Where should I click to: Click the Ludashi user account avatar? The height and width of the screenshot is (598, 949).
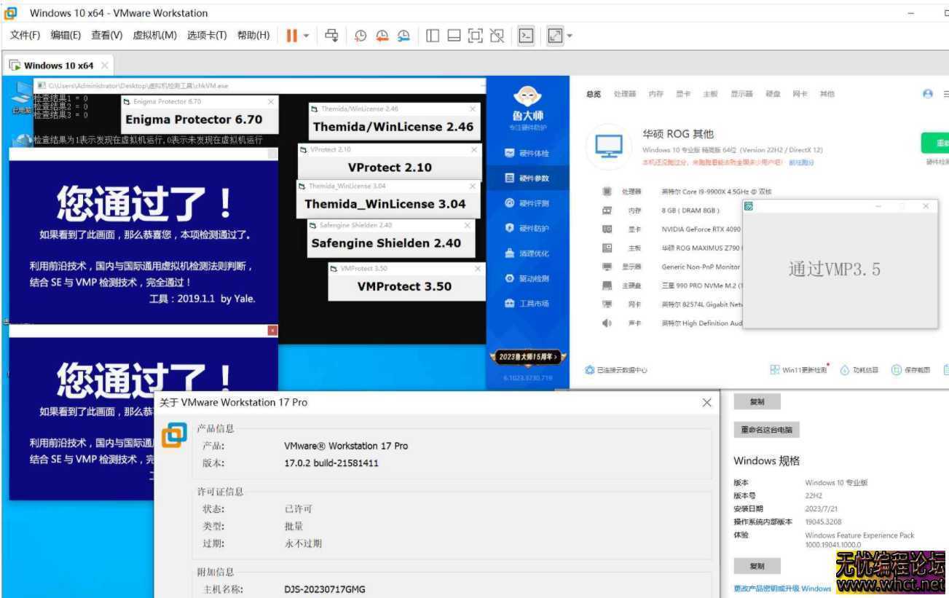[927, 93]
